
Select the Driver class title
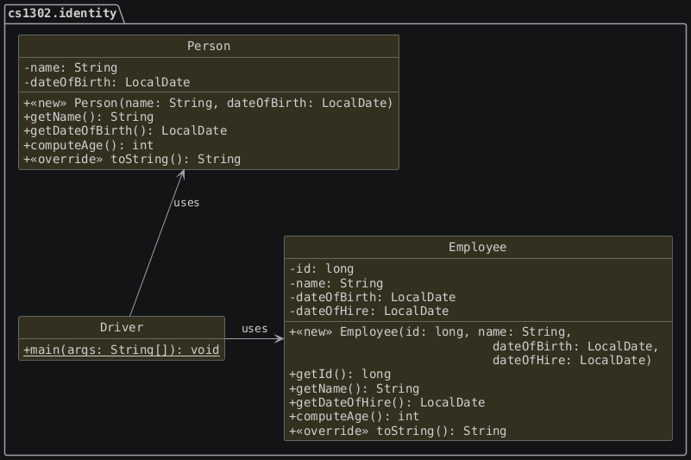122,327
